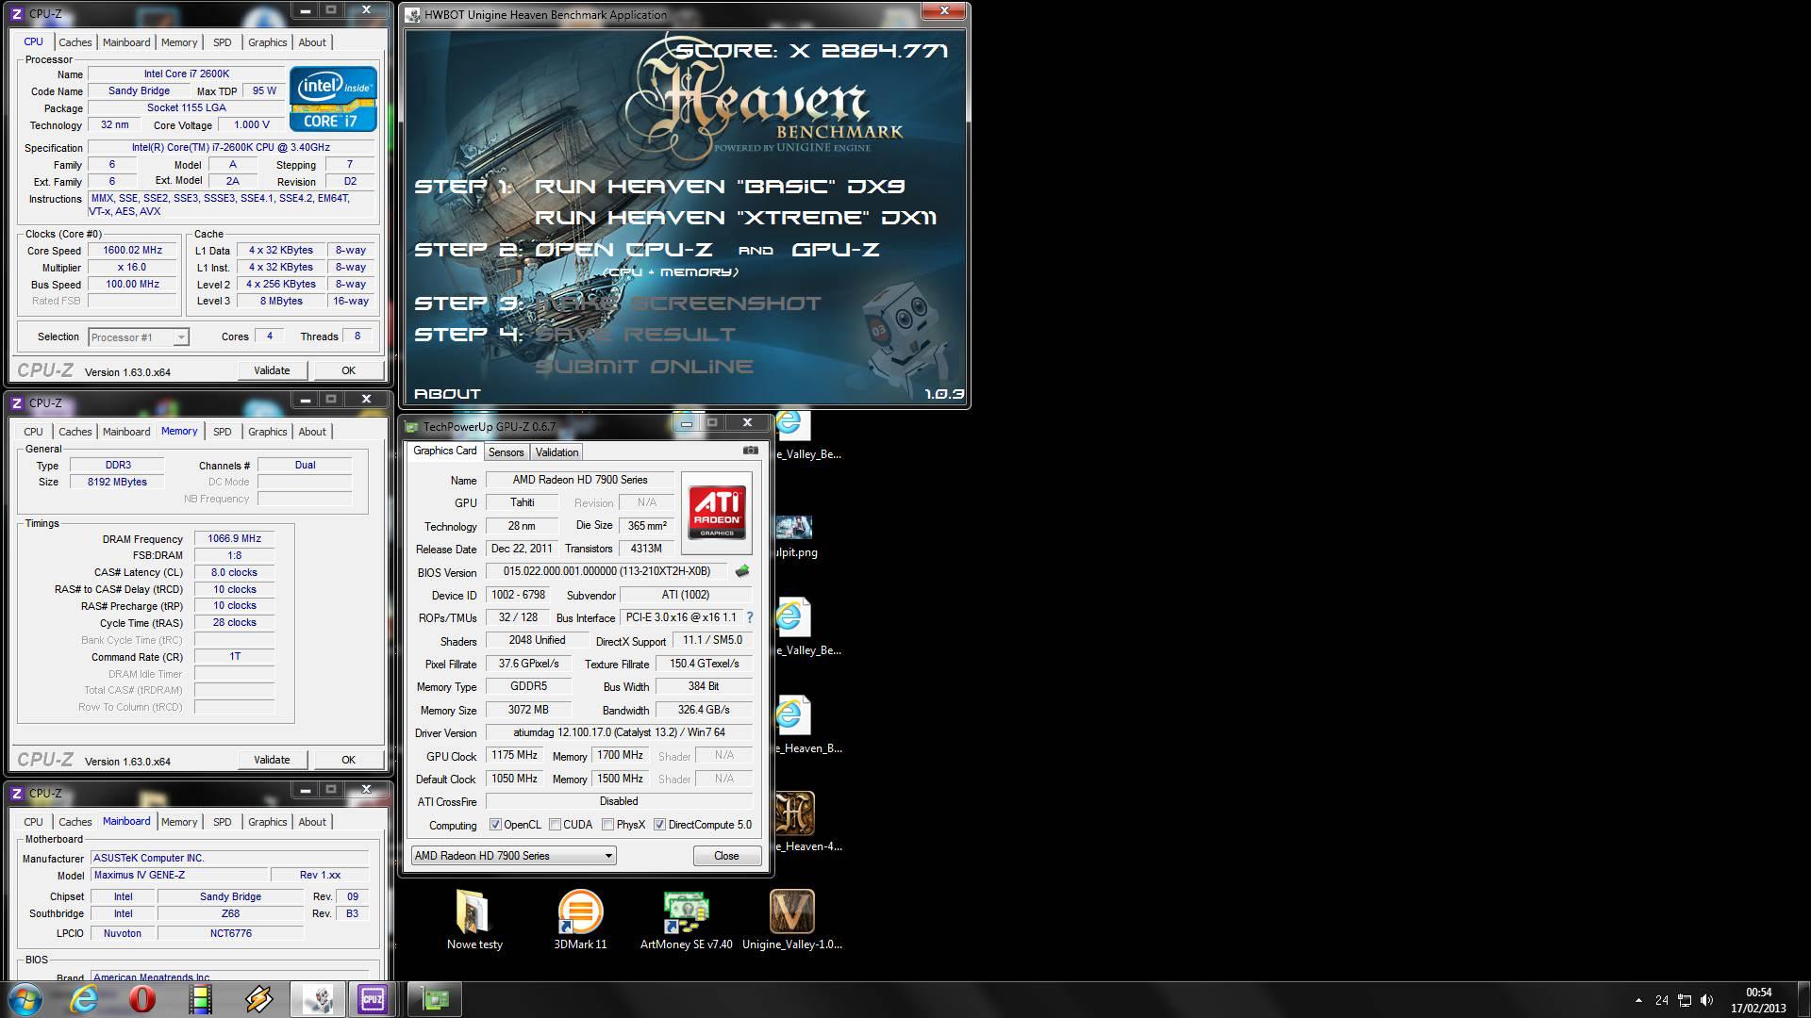The width and height of the screenshot is (1811, 1018).
Task: Switch to the CPU-Z taskbar button
Action: [374, 999]
